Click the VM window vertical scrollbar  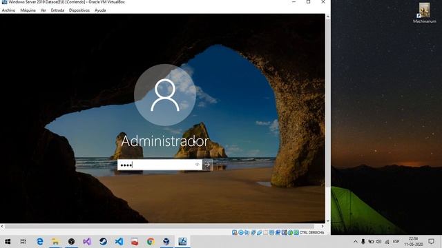(x=327, y=103)
